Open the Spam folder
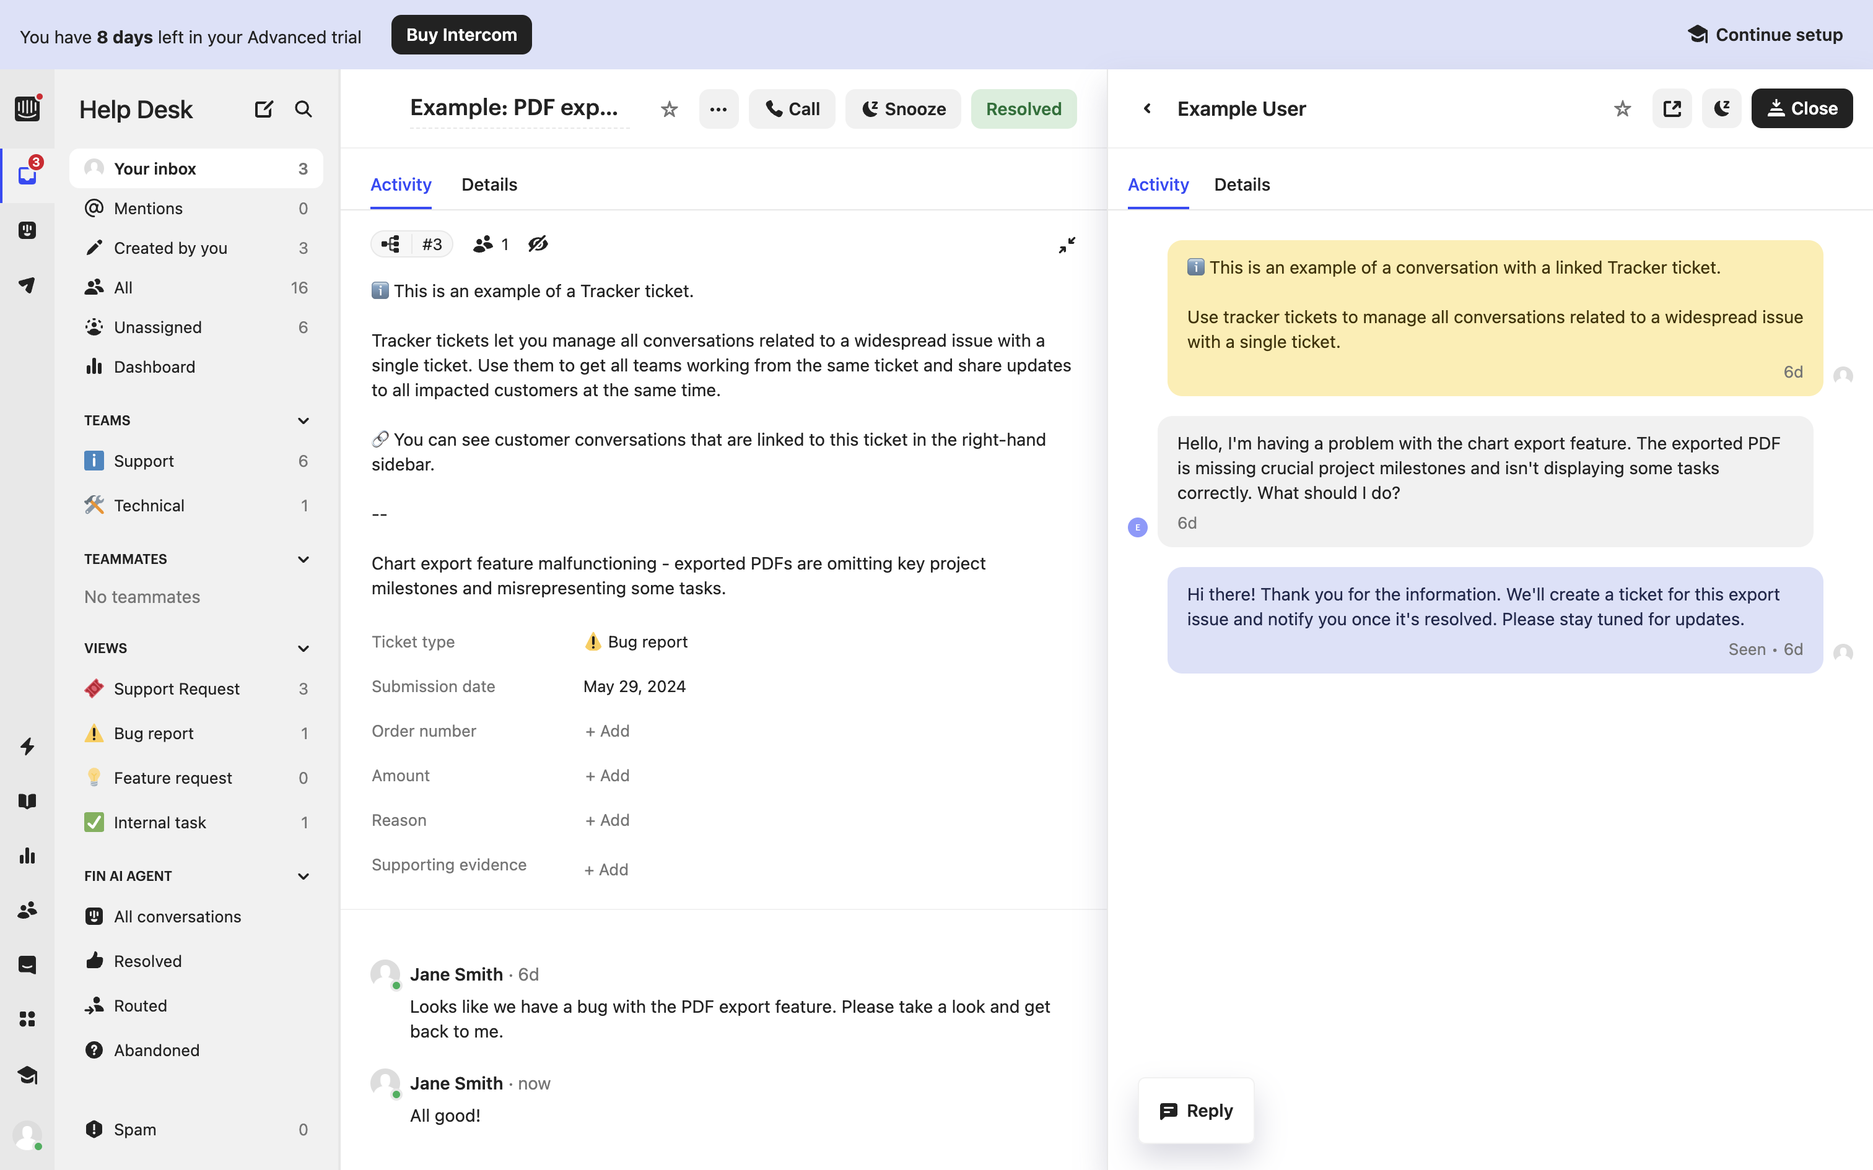The height and width of the screenshot is (1170, 1873). click(x=196, y=1130)
